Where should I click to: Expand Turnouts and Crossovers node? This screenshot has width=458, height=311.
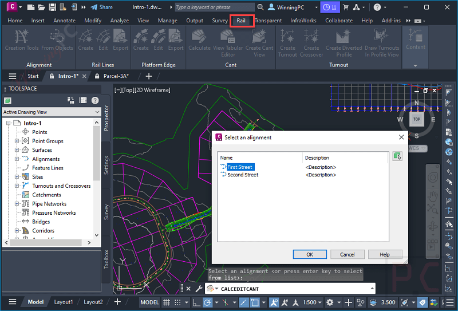point(17,186)
